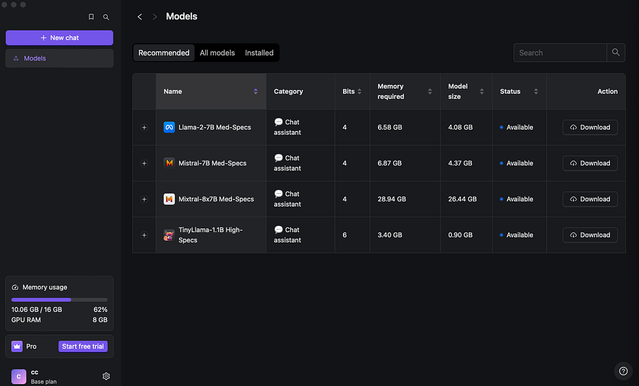Screen dimensions: 639x386
Task: Click the sidebar search magnifier icon
Action: (x=106, y=17)
